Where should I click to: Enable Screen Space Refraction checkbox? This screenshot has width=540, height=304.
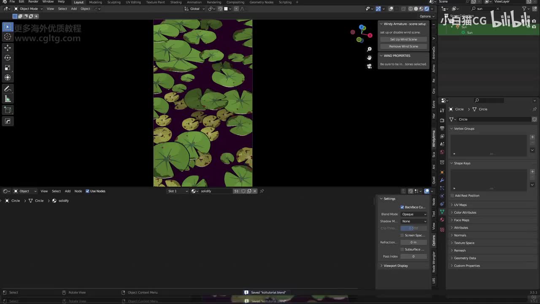pyautogui.click(x=402, y=235)
